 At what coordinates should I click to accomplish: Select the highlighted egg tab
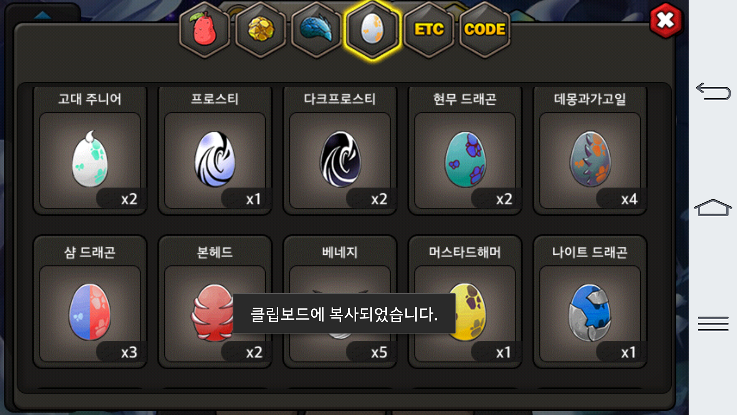click(372, 30)
